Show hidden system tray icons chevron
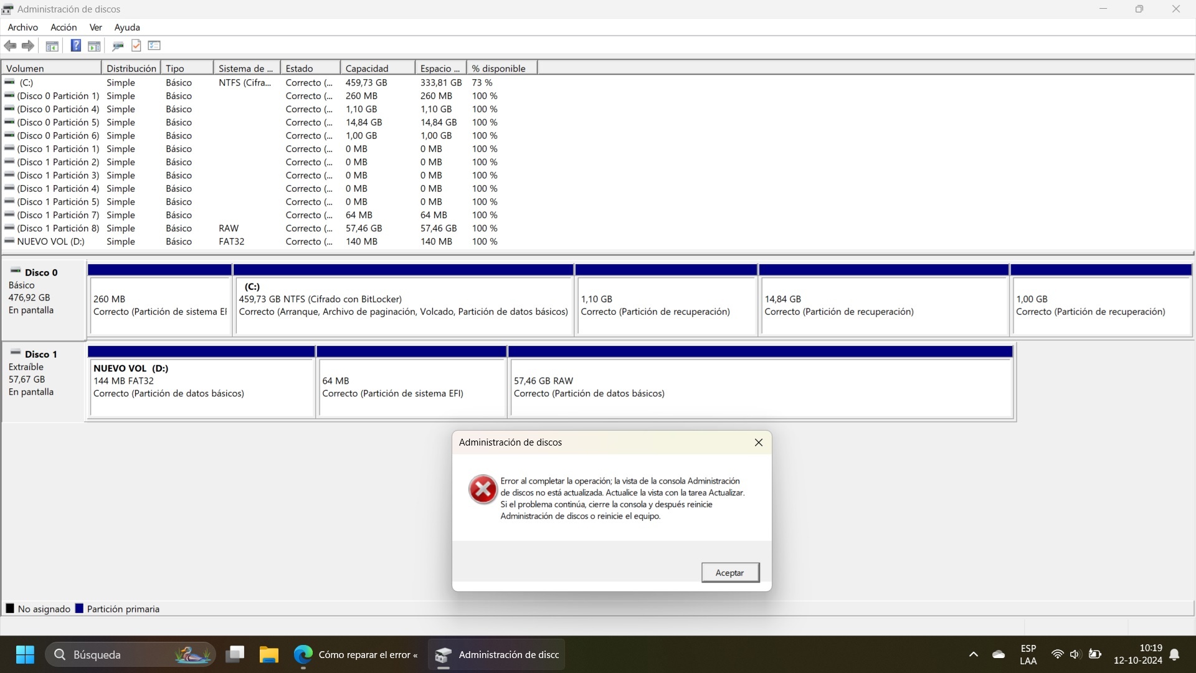The width and height of the screenshot is (1196, 673). click(973, 654)
